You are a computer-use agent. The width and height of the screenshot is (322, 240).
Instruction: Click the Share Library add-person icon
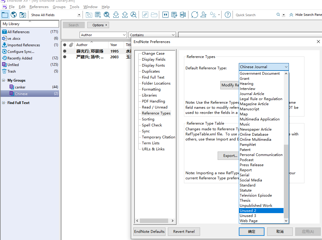click(203, 15)
